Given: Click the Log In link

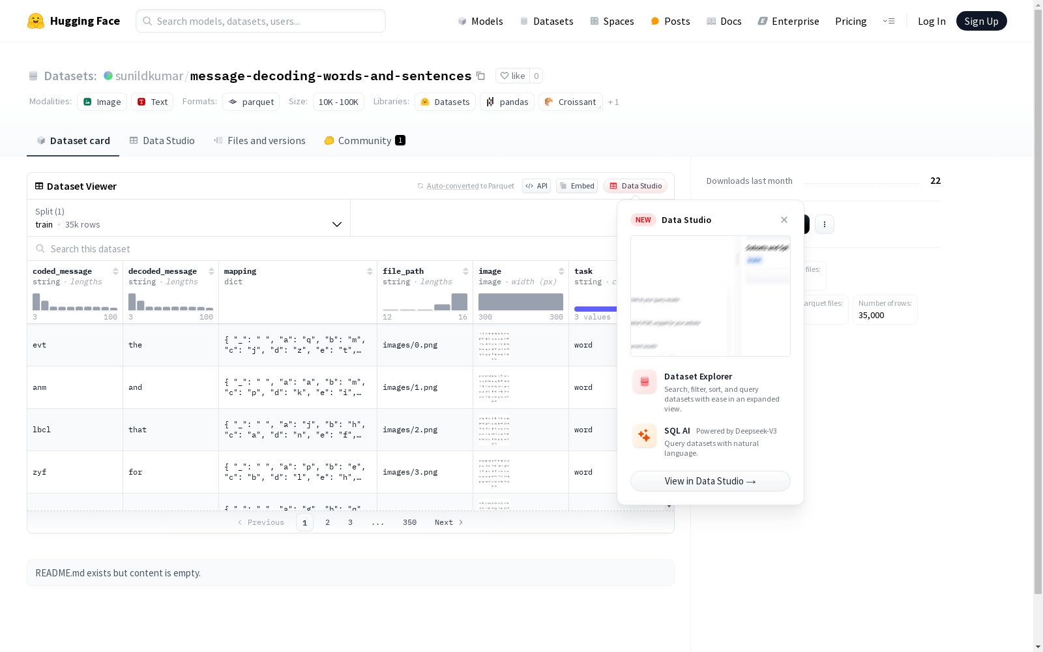Looking at the screenshot, I should pos(932,21).
